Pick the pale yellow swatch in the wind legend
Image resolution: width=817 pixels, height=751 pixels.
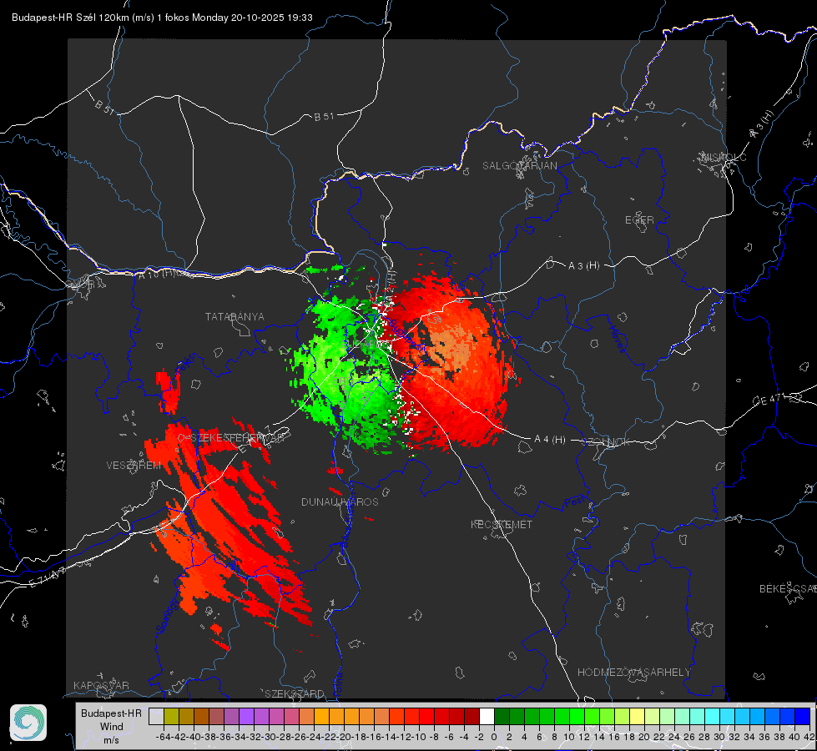point(638,716)
